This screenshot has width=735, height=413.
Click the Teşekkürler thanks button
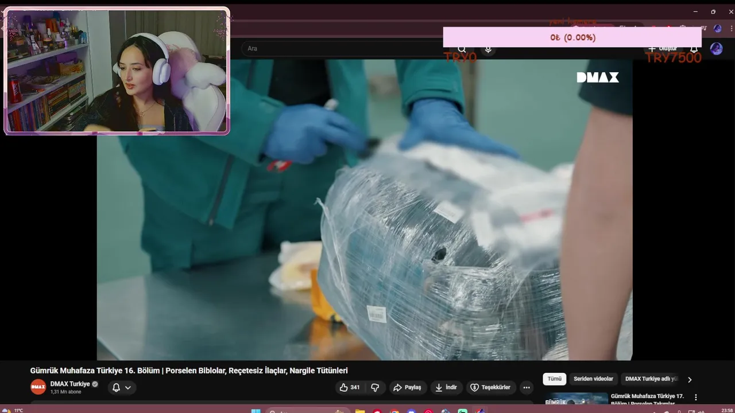click(490, 387)
